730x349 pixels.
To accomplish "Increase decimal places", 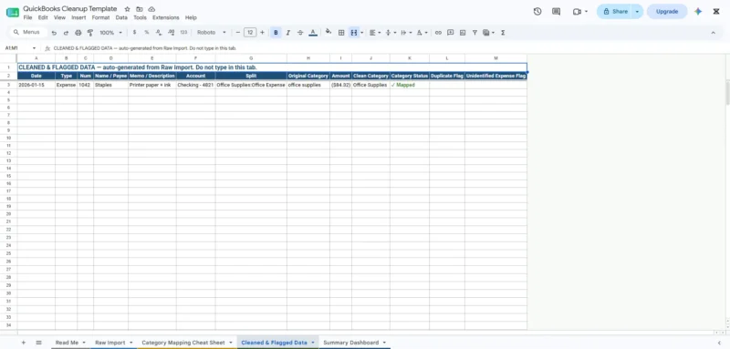I will click(x=171, y=33).
